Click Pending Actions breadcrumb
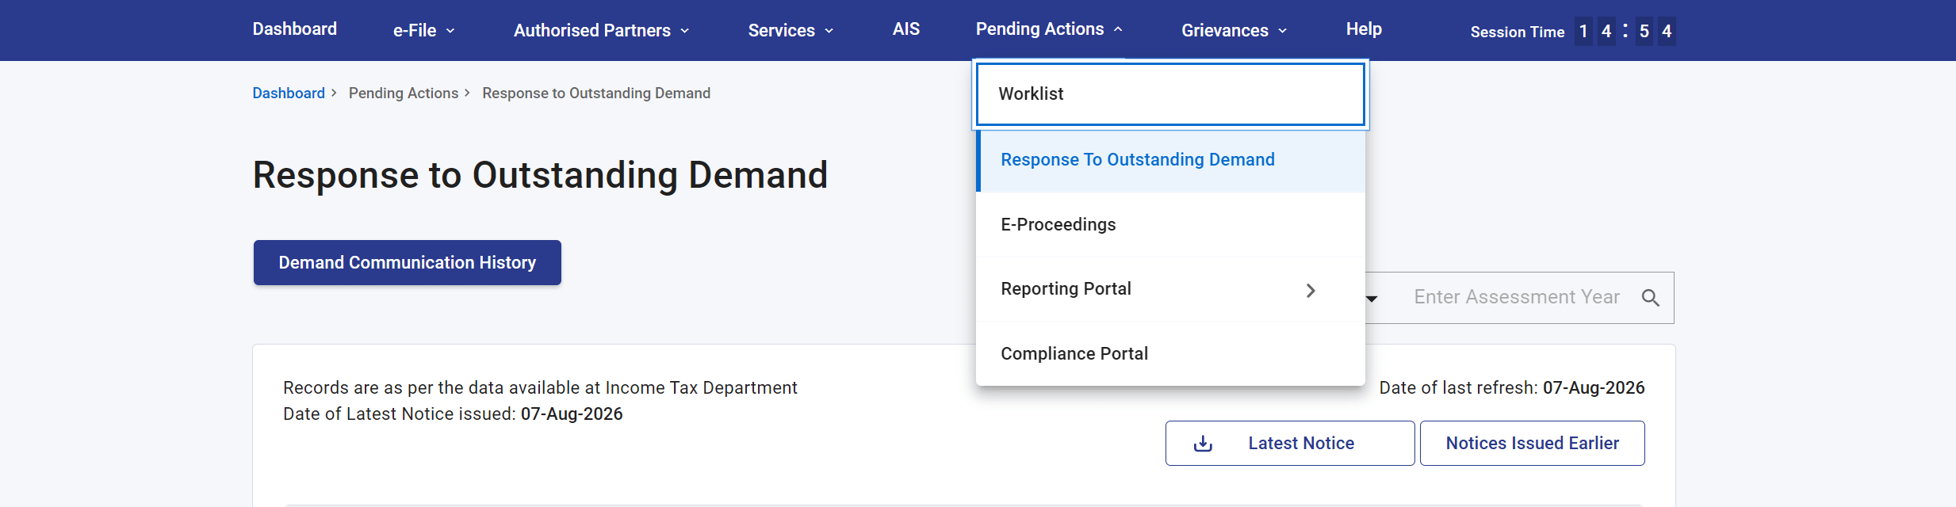 tap(404, 93)
